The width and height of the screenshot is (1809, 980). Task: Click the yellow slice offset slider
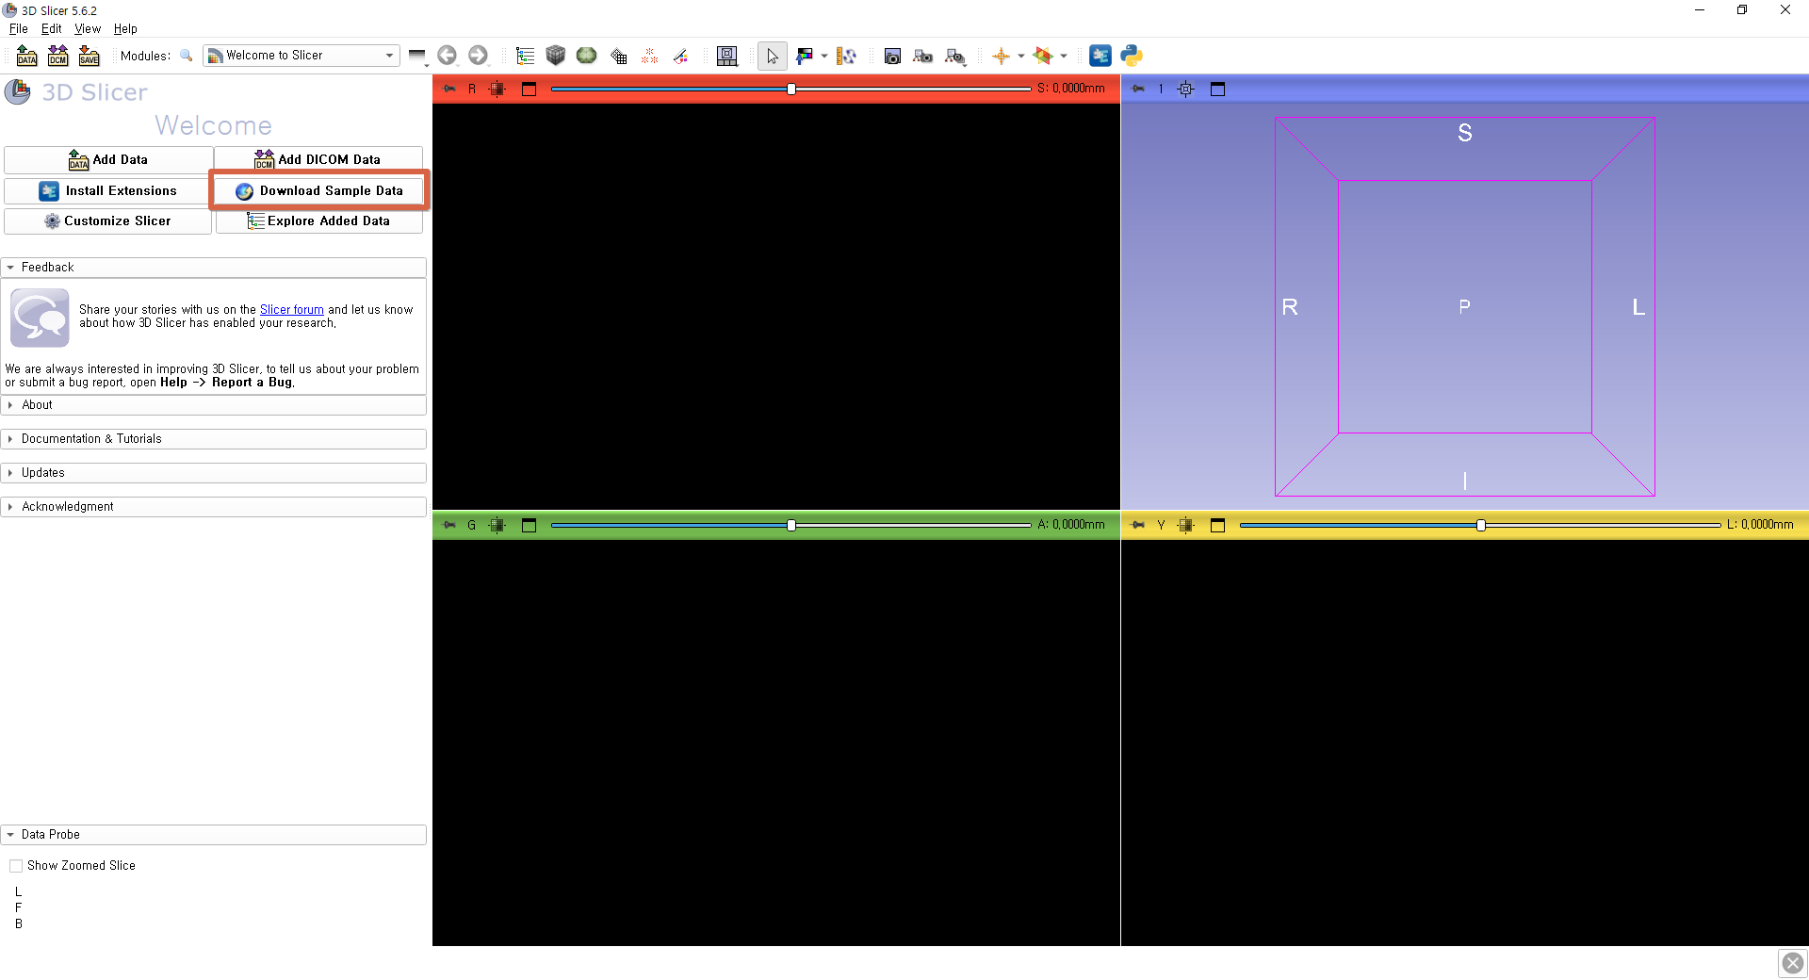coord(1480,525)
